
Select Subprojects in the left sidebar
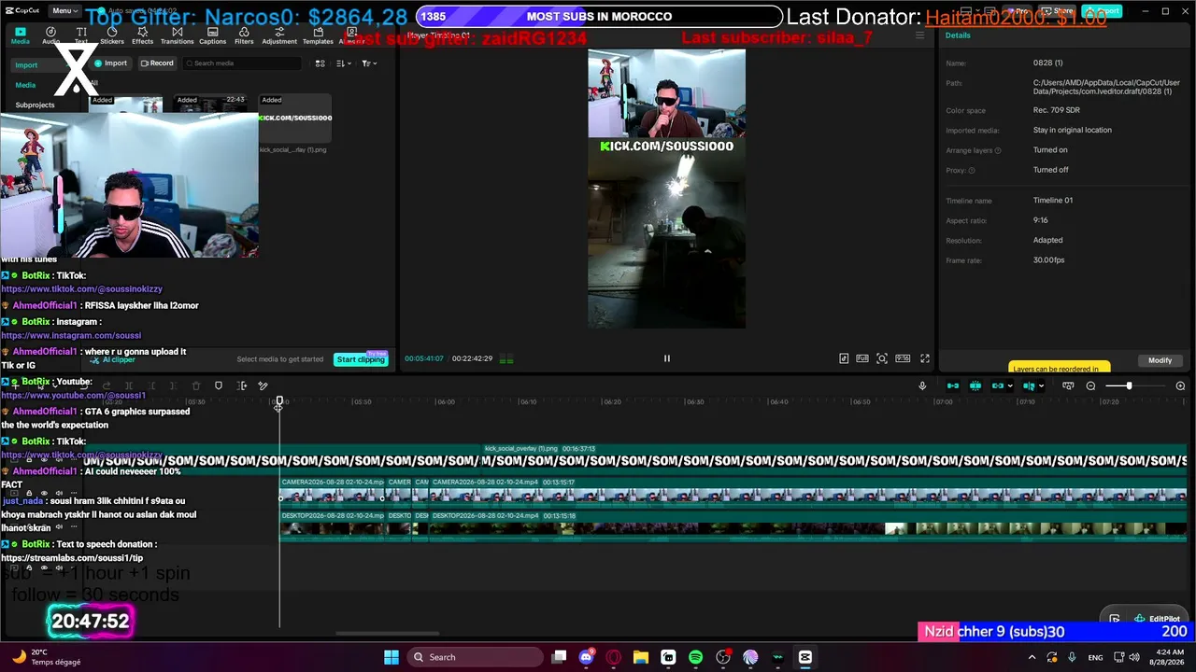35,105
